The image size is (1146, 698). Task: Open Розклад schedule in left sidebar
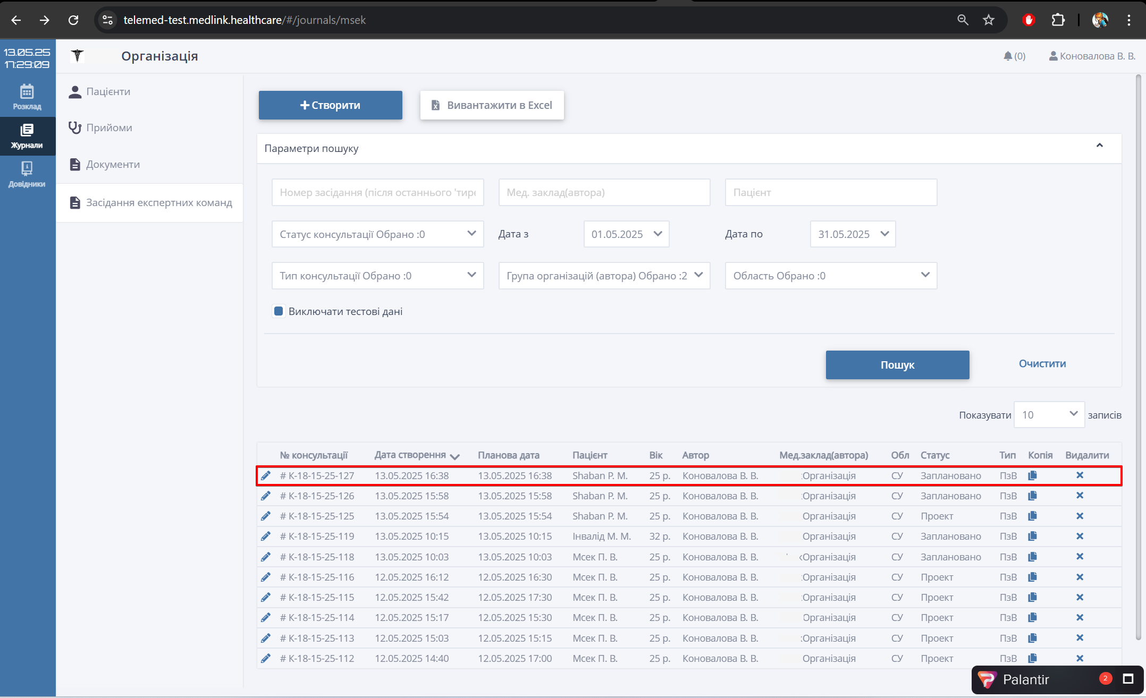27,97
